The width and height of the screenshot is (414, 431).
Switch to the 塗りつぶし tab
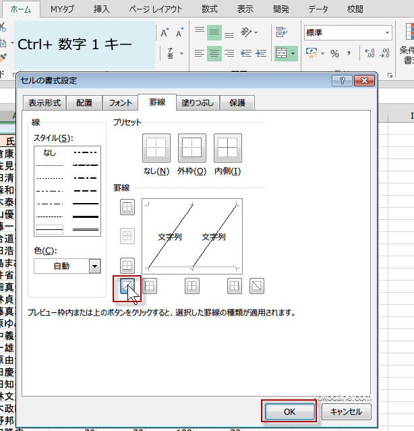click(198, 103)
